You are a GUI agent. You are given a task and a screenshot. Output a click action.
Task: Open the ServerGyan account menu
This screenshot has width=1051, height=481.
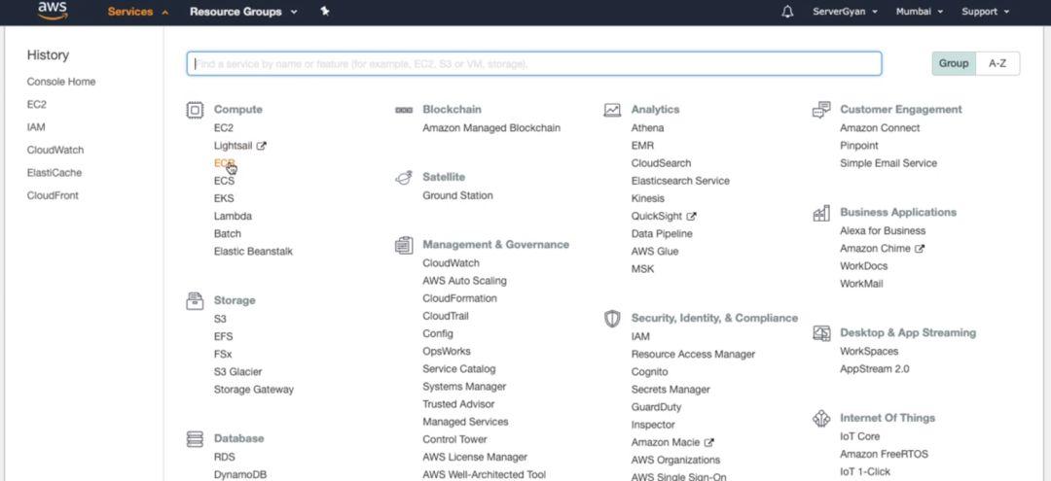coord(845,12)
